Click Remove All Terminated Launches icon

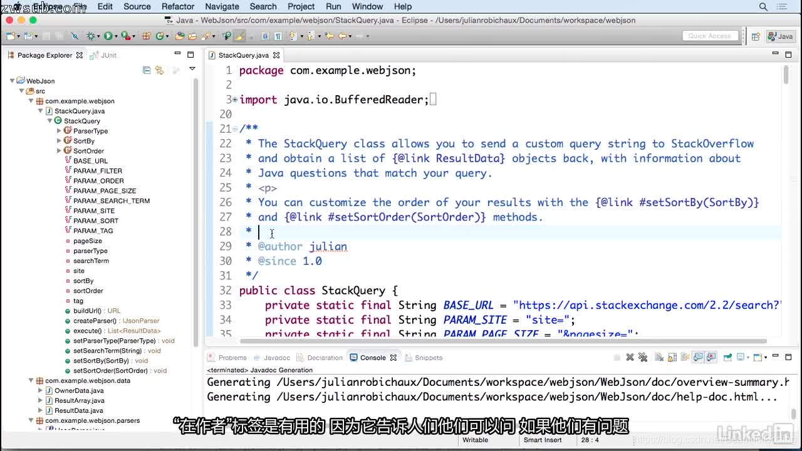point(643,358)
